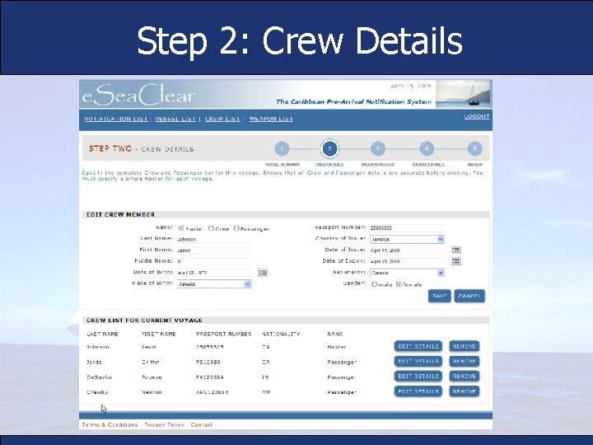Open the Weapon List menu
593x445 pixels.
click(x=271, y=119)
